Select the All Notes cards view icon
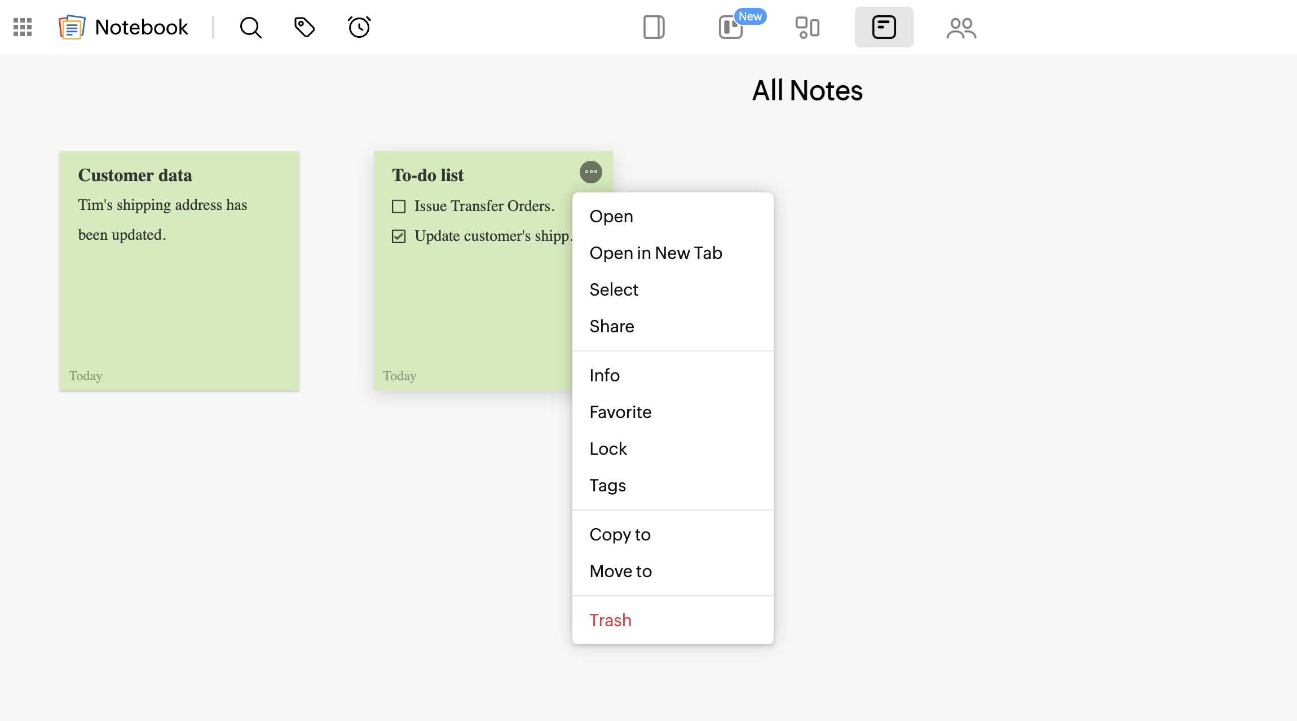 pyautogui.click(x=884, y=27)
